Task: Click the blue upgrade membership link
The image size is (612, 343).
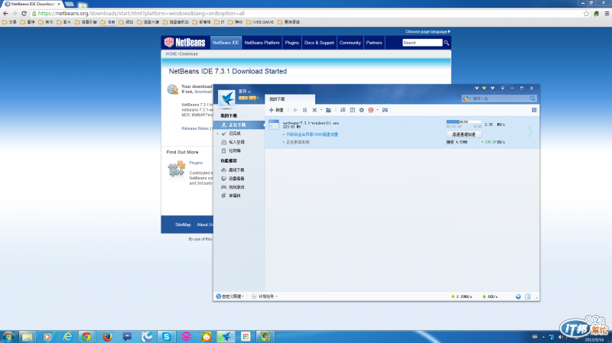Action: pos(312,134)
